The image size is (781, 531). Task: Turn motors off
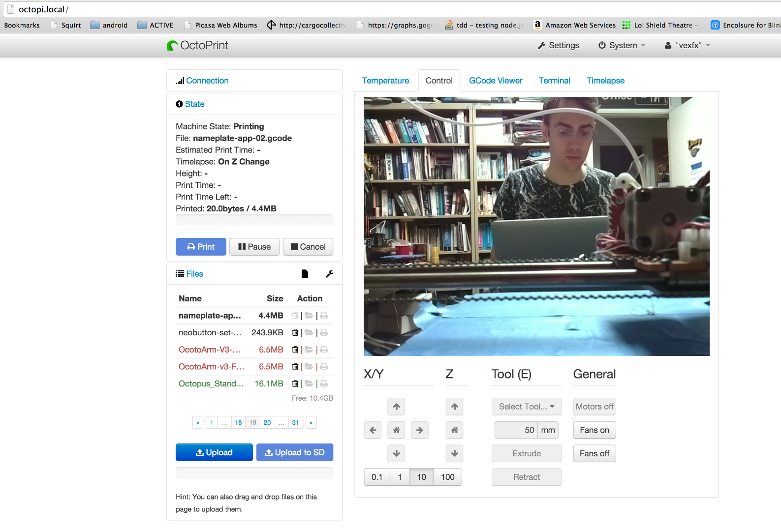pyautogui.click(x=594, y=407)
